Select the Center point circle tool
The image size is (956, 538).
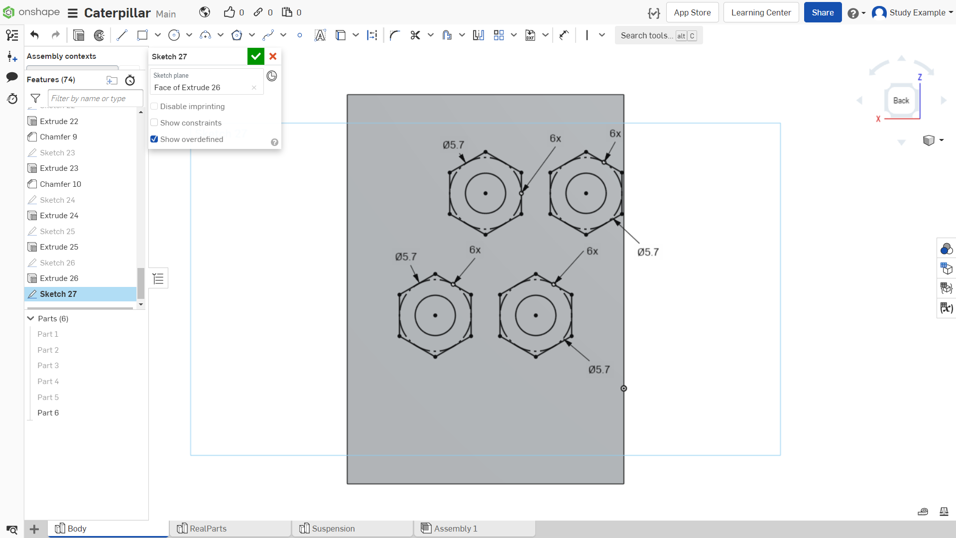coord(174,35)
